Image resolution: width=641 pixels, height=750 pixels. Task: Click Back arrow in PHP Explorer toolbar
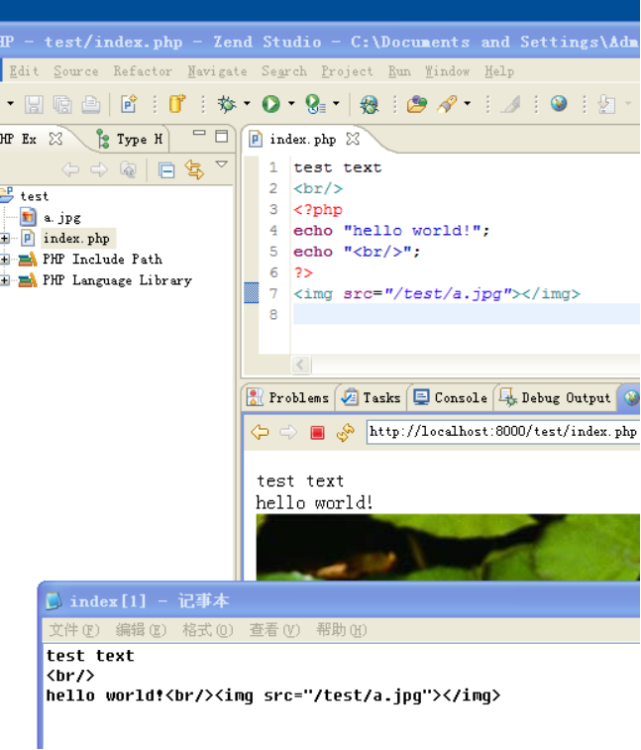pyautogui.click(x=70, y=169)
